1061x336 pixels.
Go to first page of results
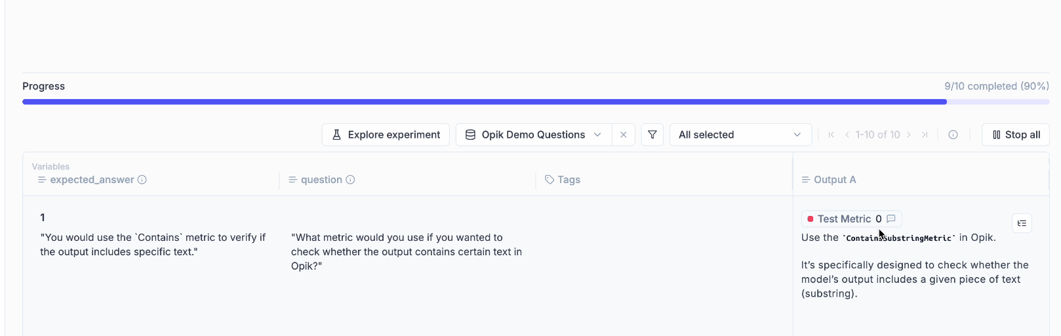[831, 135]
